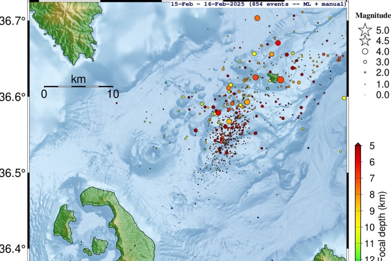Click the 36.5° latitude label
Viewport: 391px width, 261px height.
pos(14,173)
